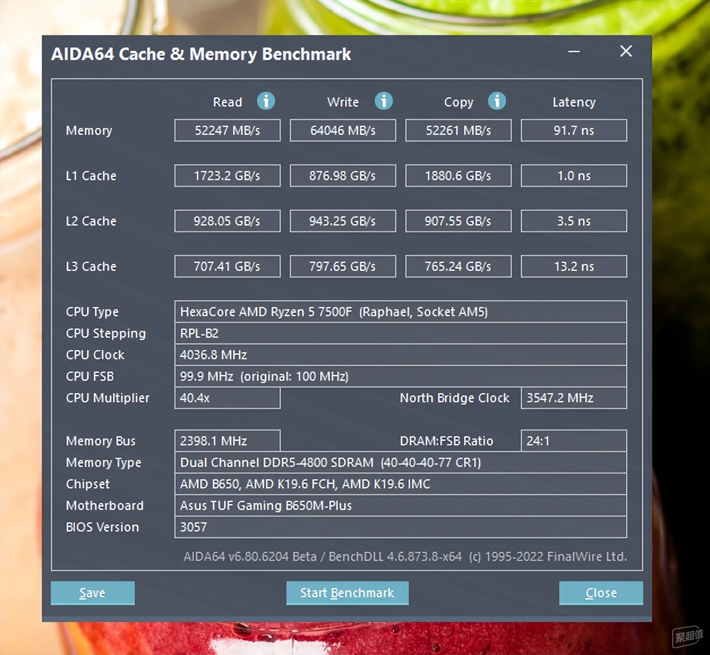Click the Memory row label
This screenshot has width=710, height=655.
click(x=89, y=131)
